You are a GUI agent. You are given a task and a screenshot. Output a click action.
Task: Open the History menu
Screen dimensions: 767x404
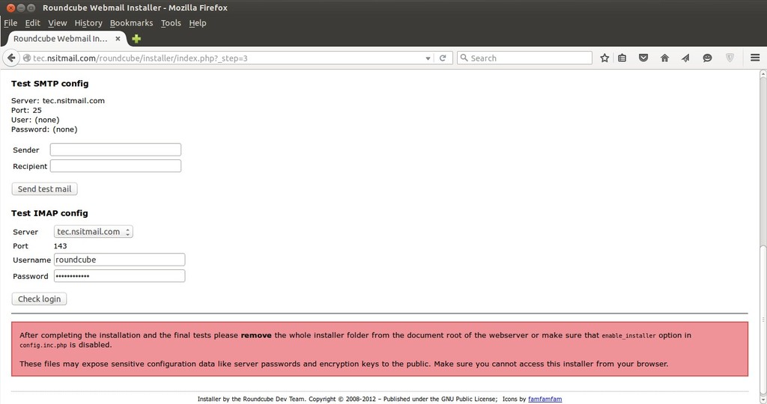point(88,23)
